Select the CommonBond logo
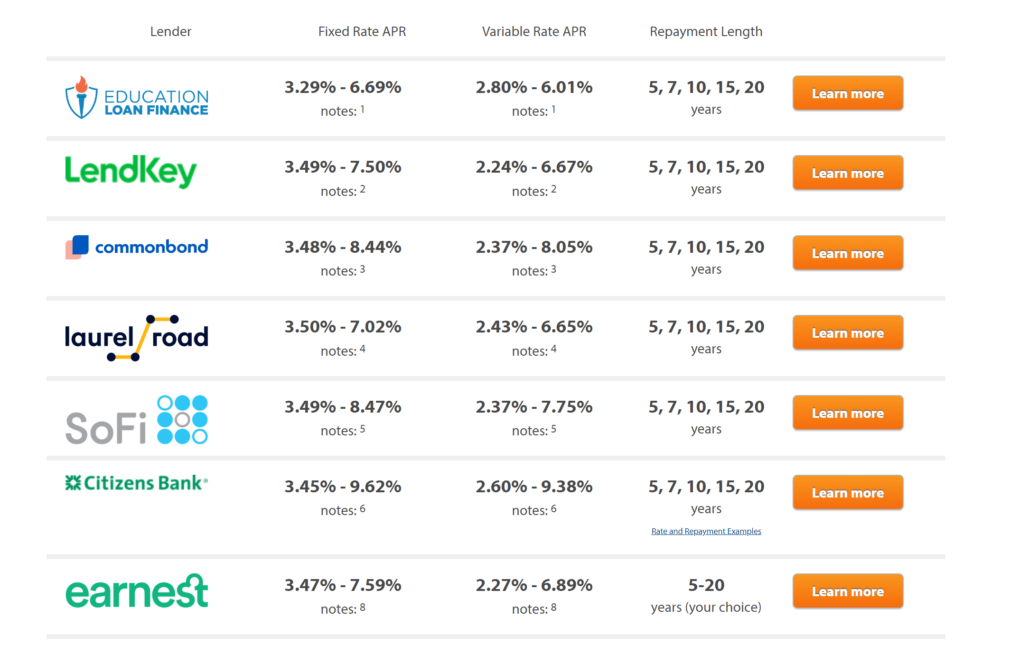This screenshot has width=1029, height=645. (x=137, y=247)
